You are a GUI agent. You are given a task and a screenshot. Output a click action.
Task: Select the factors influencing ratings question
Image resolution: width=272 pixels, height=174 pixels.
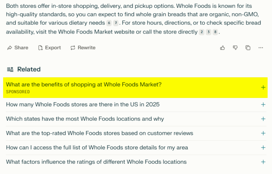tap(96, 162)
